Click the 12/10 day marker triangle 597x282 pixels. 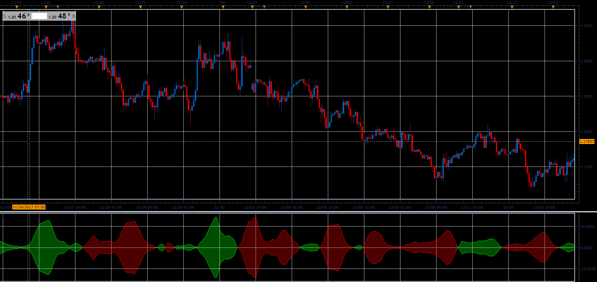(x=459, y=7)
